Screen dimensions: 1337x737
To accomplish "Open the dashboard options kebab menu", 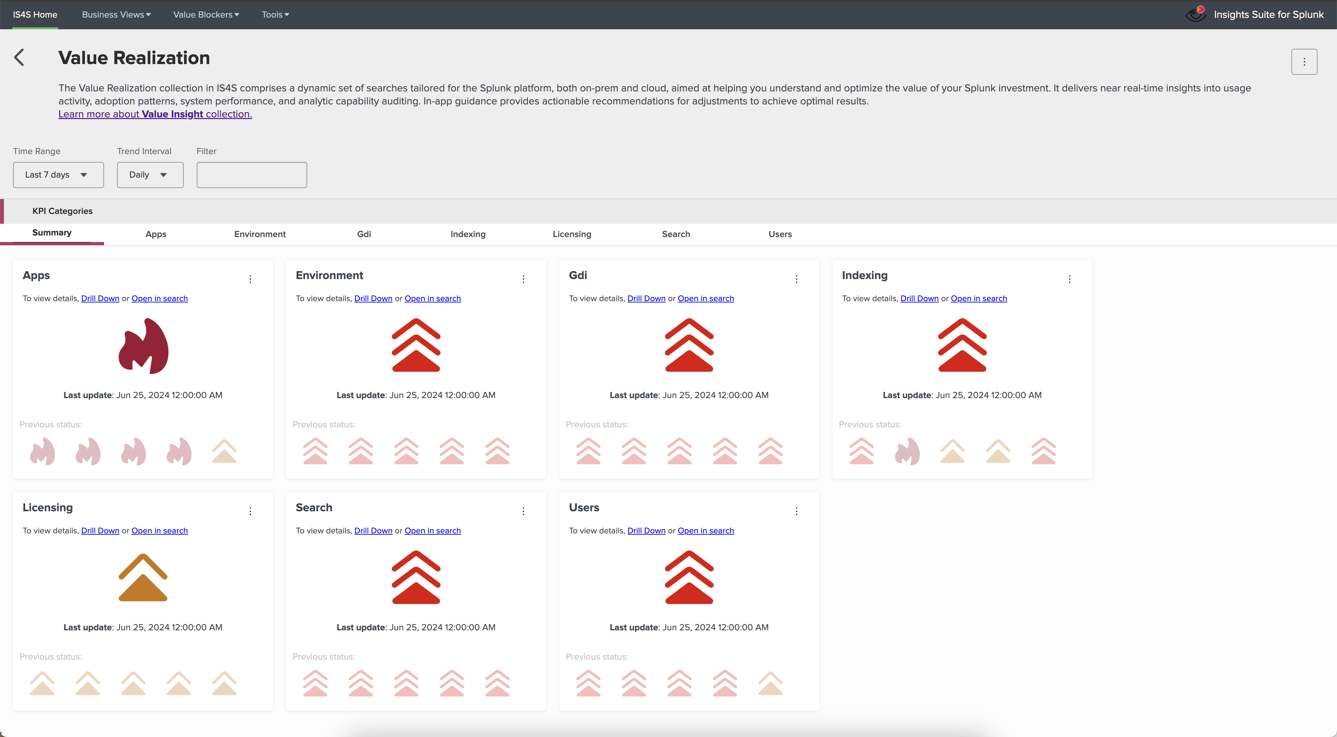I will pyautogui.click(x=1304, y=62).
